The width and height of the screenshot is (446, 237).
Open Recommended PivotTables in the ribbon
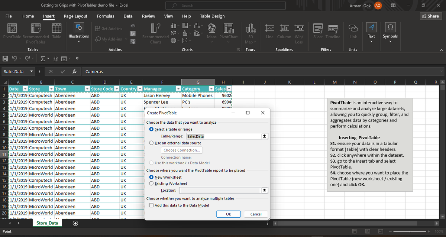[x=36, y=33]
